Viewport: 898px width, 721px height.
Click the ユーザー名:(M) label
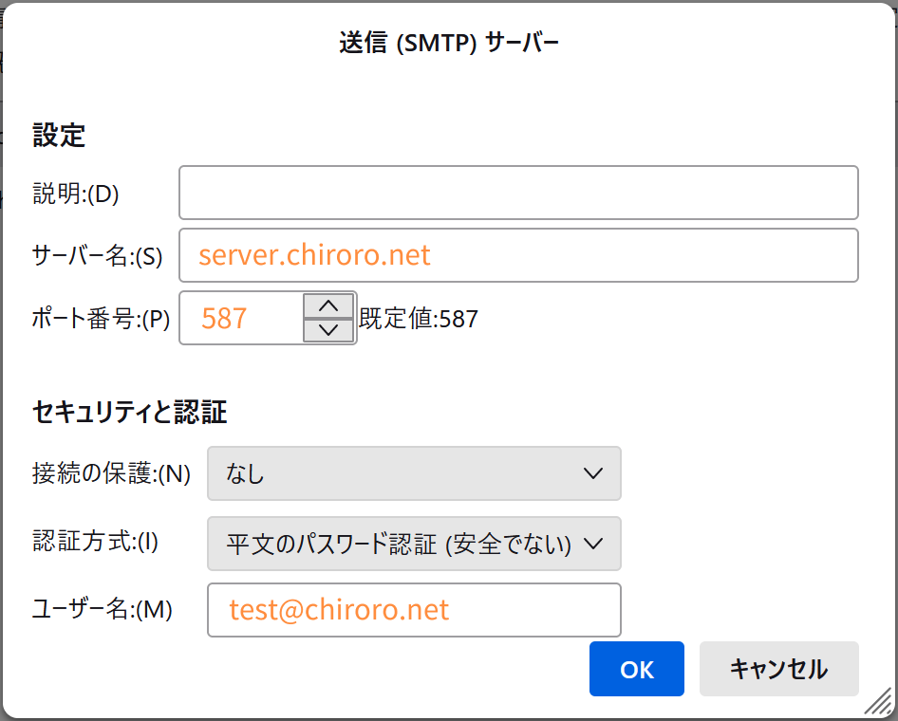click(102, 609)
